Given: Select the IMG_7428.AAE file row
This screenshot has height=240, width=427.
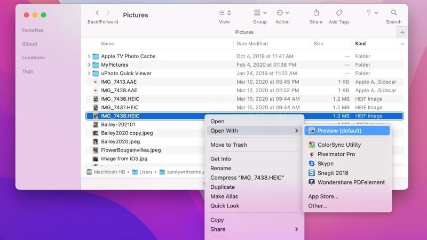Looking at the screenshot, I should coord(244,90).
